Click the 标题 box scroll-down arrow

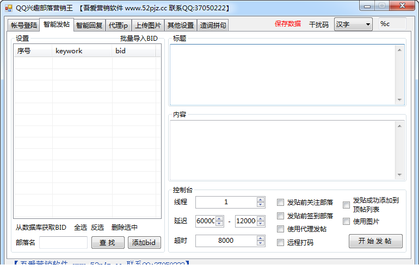399,100
